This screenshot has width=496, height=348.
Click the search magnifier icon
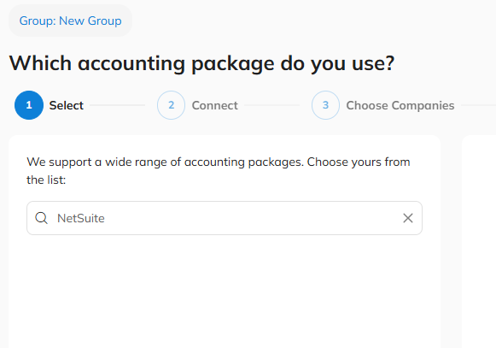pos(42,218)
